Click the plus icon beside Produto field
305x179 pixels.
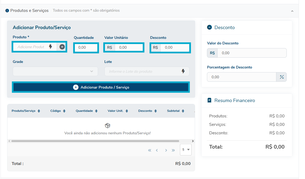point(62,47)
